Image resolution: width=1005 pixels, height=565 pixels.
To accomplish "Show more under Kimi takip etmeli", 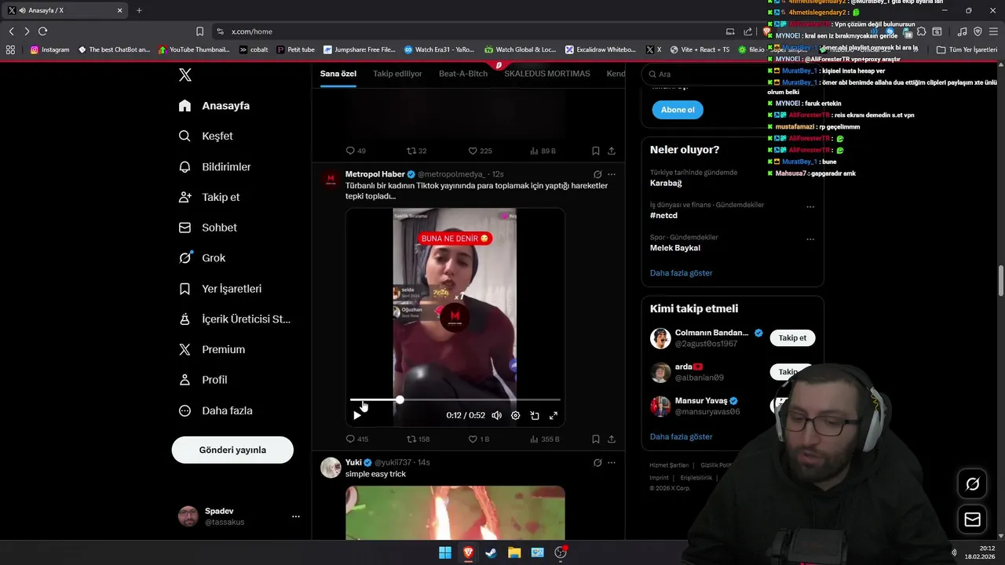I will tap(682, 436).
